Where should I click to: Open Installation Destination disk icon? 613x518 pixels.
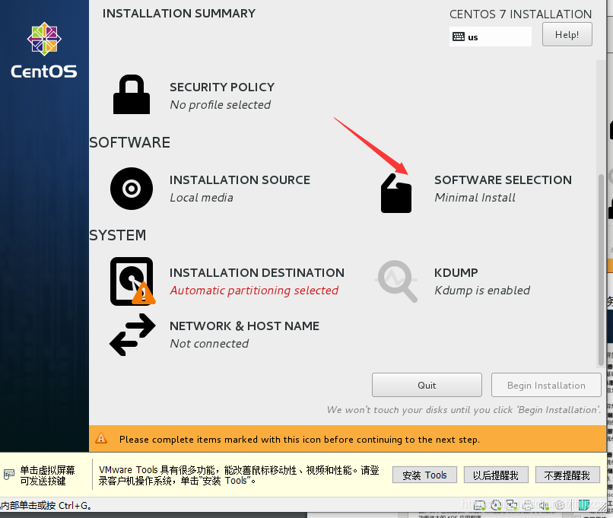coord(133,281)
